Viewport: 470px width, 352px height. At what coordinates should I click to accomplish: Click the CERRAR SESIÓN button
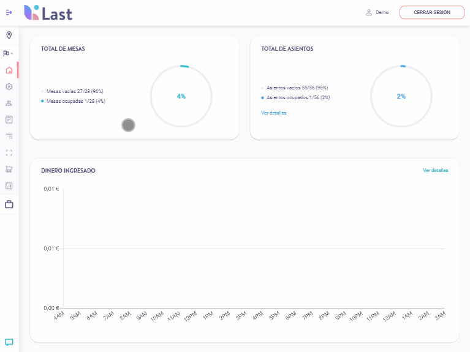[431, 12]
